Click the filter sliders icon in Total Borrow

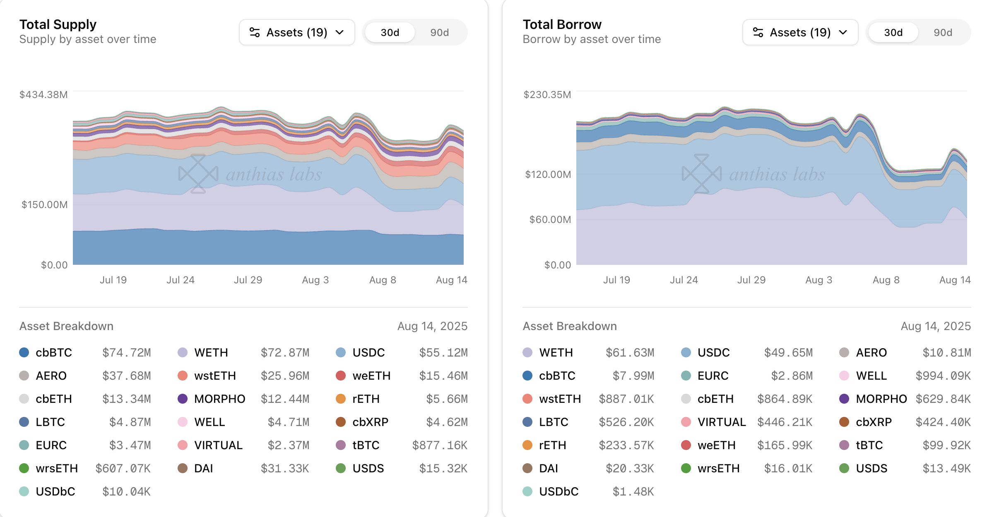(x=758, y=32)
